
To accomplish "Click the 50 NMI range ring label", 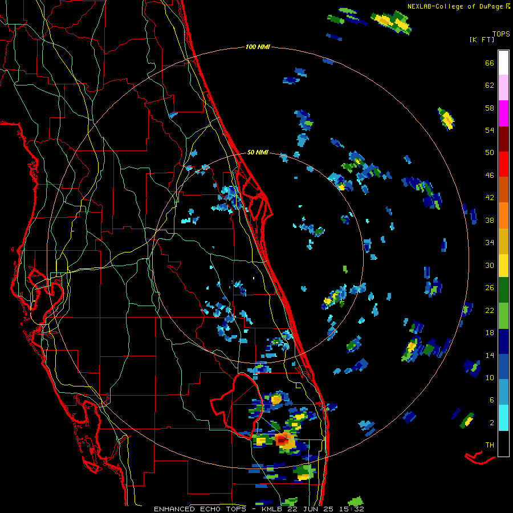I will pos(258,152).
